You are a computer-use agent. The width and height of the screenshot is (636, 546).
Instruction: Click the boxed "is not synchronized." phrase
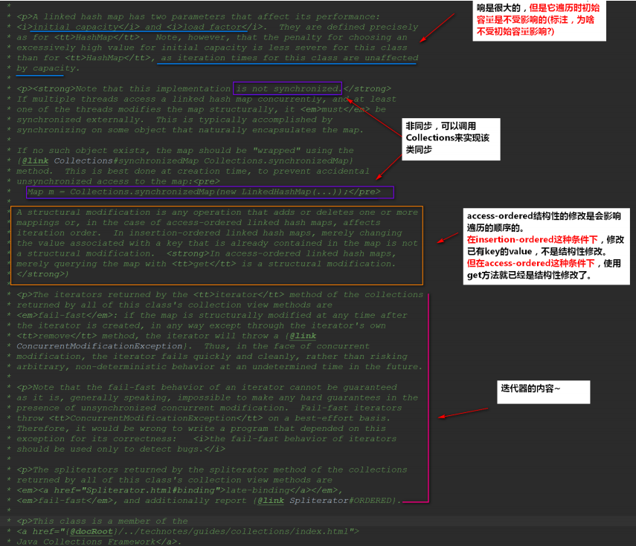pyautogui.click(x=288, y=88)
